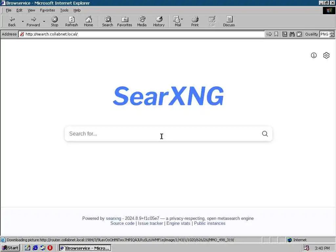Open the Edit menu
The height and width of the screenshot is (252, 336).
coord(19,10)
